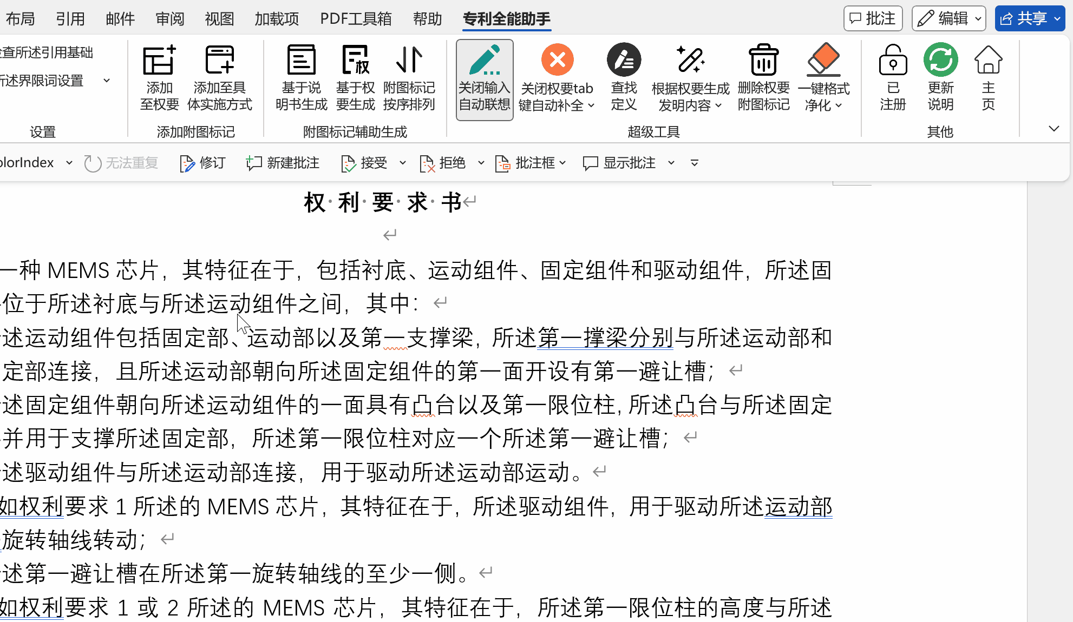This screenshot has width=1073, height=622.
Task: Click 添加至具体实施方式 icon
Action: (219, 61)
